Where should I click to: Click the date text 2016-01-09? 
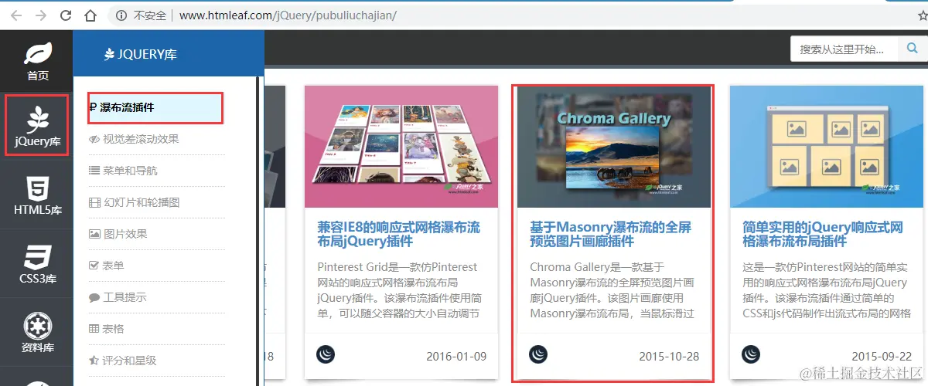456,356
